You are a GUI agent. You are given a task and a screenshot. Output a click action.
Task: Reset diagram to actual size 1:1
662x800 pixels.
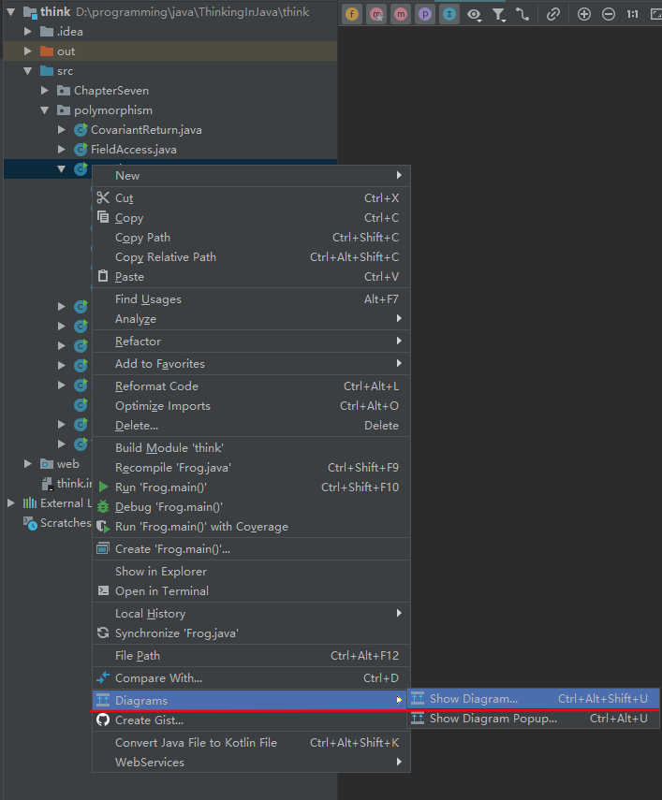click(x=632, y=14)
